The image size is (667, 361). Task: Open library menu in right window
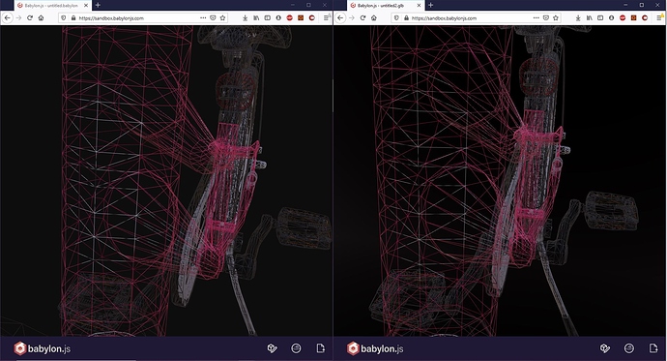tap(589, 17)
